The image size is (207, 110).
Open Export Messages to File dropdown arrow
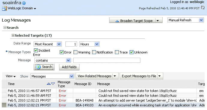click(160, 76)
